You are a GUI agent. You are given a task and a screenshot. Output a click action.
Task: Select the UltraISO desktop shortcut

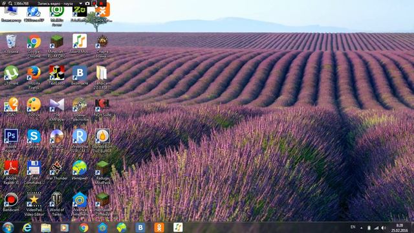[57, 137]
